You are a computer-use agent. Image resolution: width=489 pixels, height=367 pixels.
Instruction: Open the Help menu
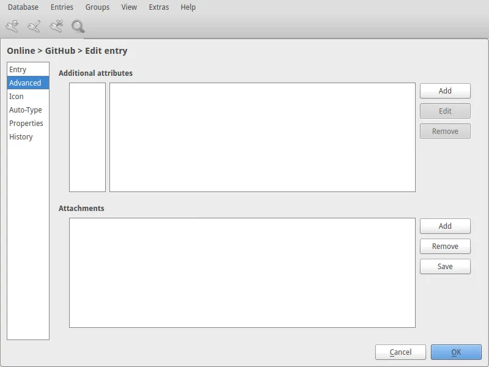pyautogui.click(x=188, y=7)
